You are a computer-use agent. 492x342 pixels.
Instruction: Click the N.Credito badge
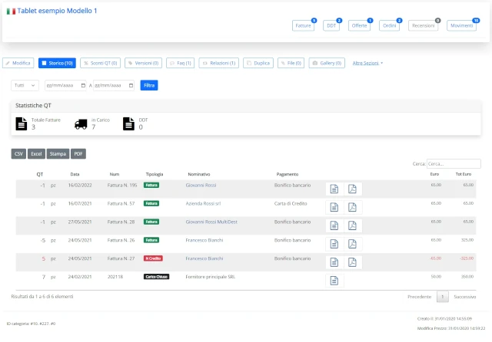click(x=153, y=258)
